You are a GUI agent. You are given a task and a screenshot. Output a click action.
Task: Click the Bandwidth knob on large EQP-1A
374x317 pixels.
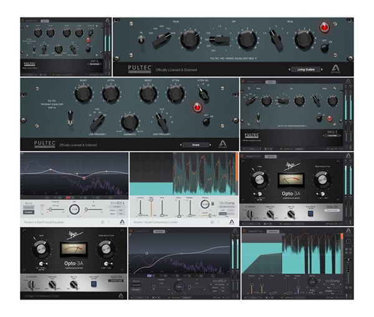(x=130, y=122)
